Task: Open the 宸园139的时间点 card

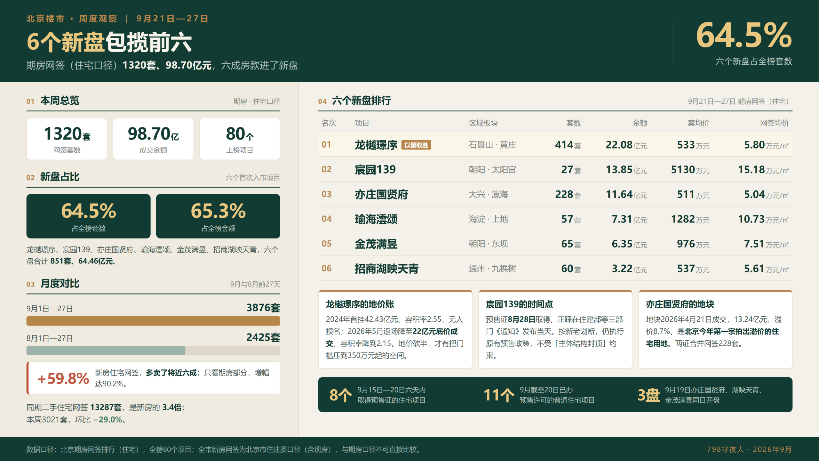Action: (555, 329)
